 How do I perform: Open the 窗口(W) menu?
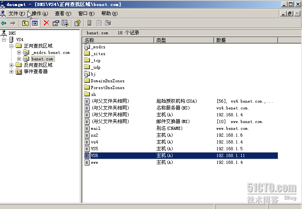(x=86, y=14)
